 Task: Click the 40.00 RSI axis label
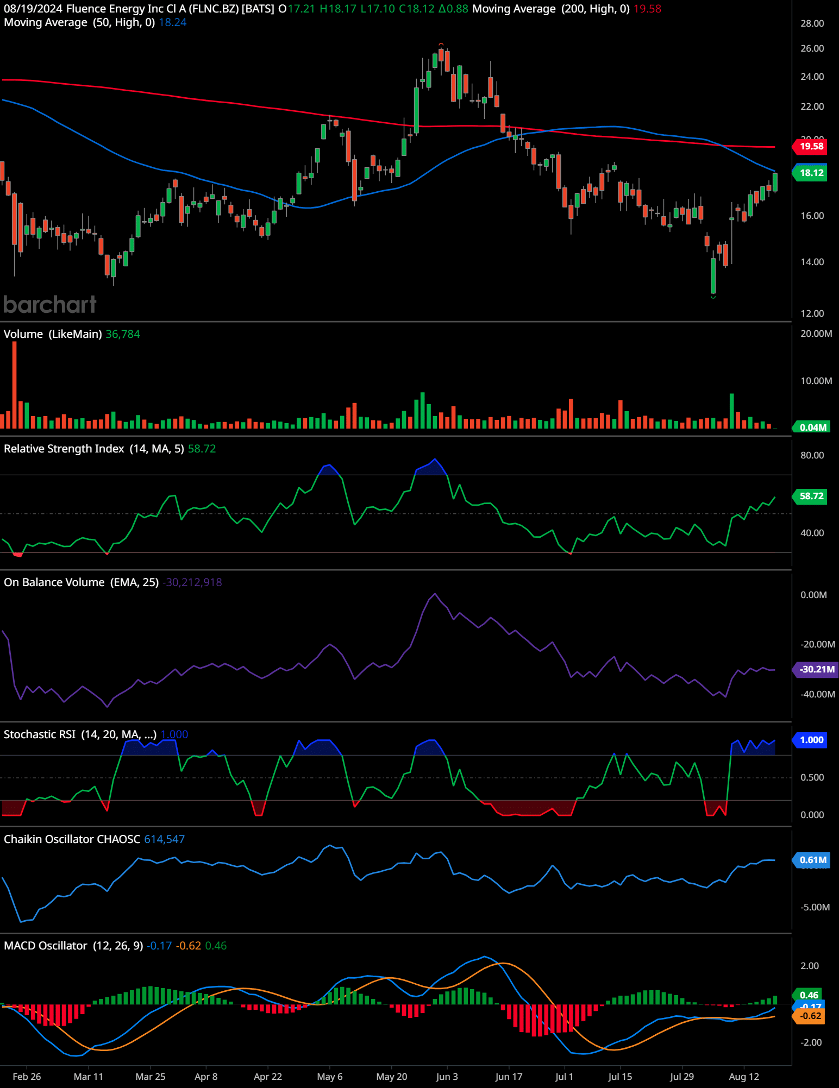(x=812, y=533)
